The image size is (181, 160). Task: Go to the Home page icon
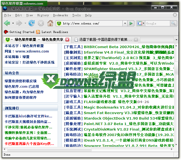point(50,23)
